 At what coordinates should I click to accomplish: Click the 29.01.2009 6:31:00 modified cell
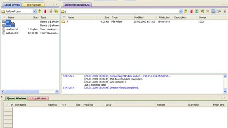(145, 22)
